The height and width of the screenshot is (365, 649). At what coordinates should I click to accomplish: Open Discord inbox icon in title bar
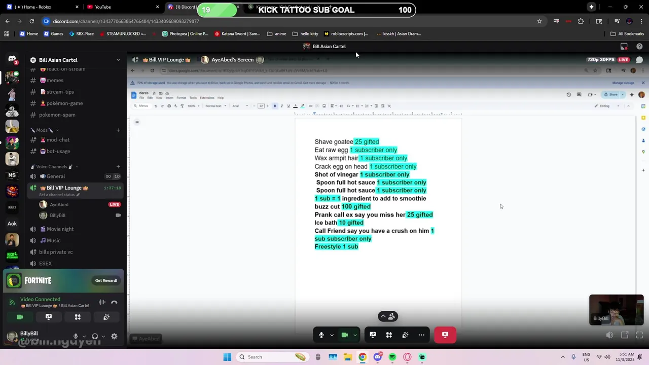[x=624, y=46]
